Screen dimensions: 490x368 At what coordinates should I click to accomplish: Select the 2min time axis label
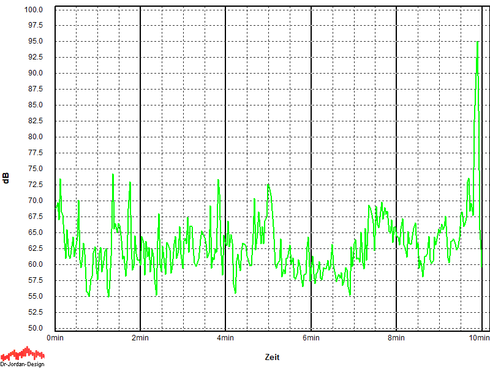point(140,338)
